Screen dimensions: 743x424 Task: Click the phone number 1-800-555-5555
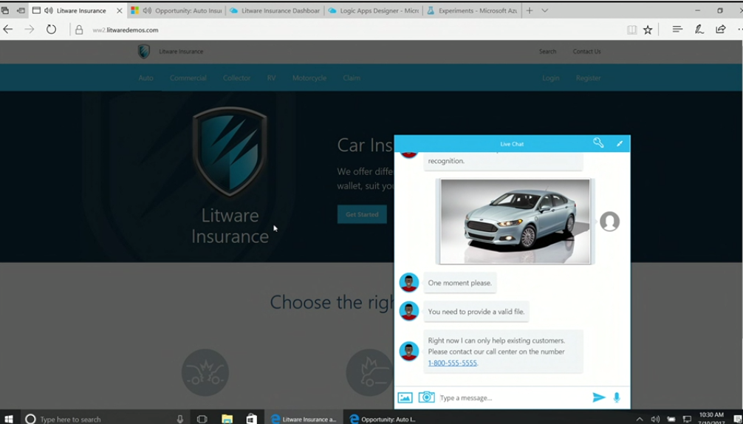(x=453, y=363)
